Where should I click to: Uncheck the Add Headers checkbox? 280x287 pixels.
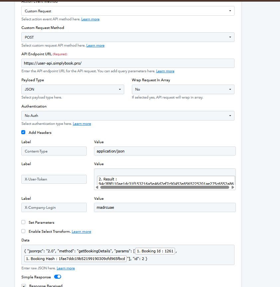pos(23,133)
